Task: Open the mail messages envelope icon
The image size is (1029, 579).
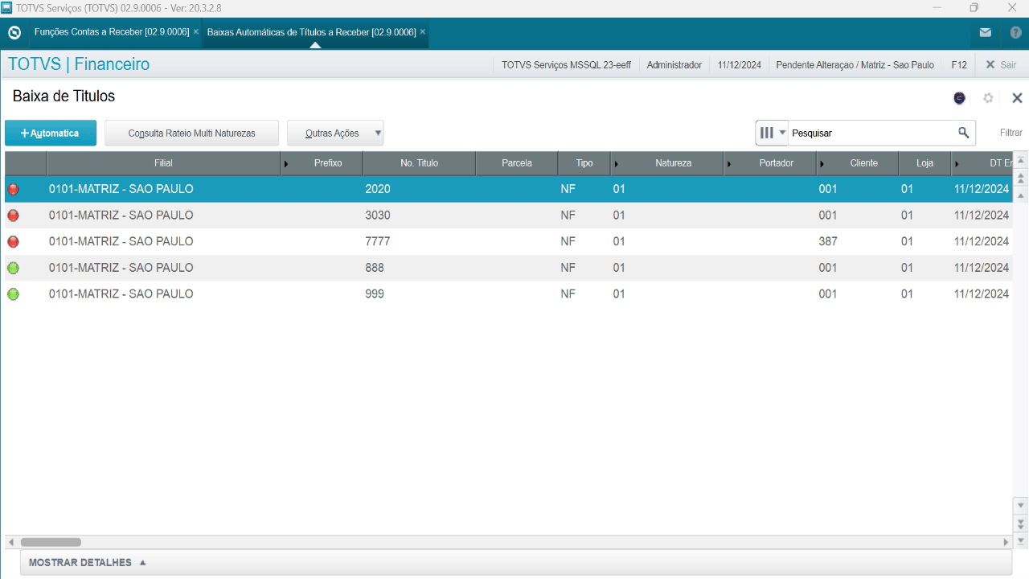Action: point(985,33)
